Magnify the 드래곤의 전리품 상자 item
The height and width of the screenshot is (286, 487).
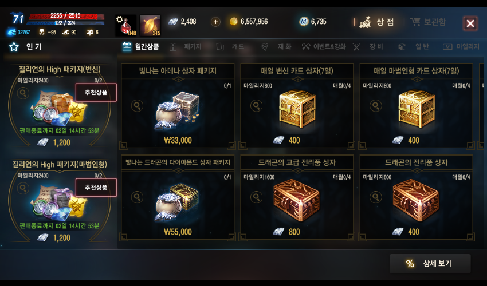pyautogui.click(x=375, y=197)
